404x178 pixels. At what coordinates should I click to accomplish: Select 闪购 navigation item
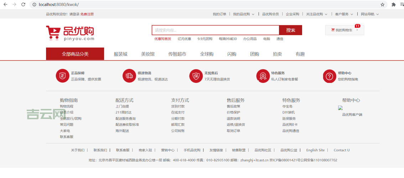tap(232, 54)
